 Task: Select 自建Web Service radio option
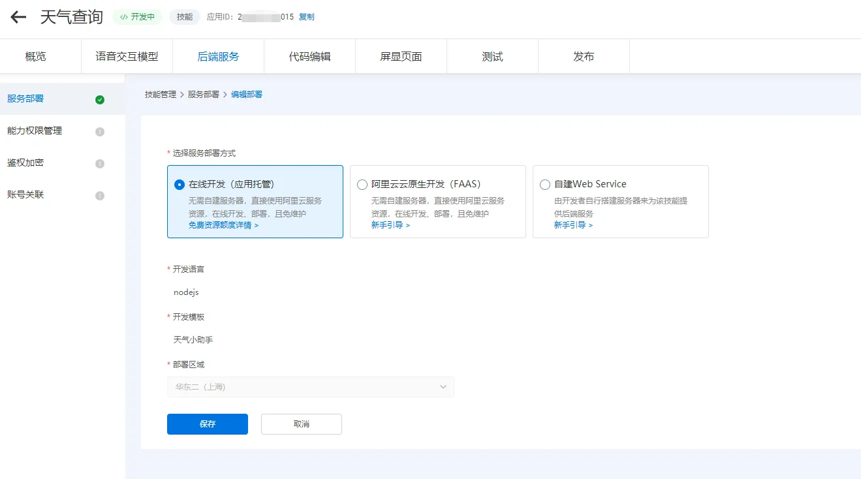(545, 185)
